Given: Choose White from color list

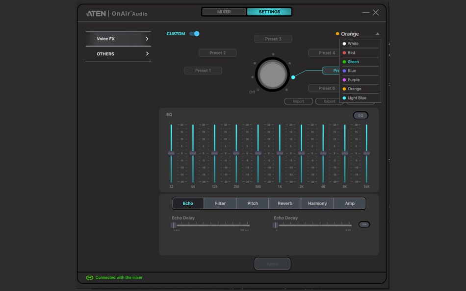Looking at the screenshot, I should tap(360, 44).
